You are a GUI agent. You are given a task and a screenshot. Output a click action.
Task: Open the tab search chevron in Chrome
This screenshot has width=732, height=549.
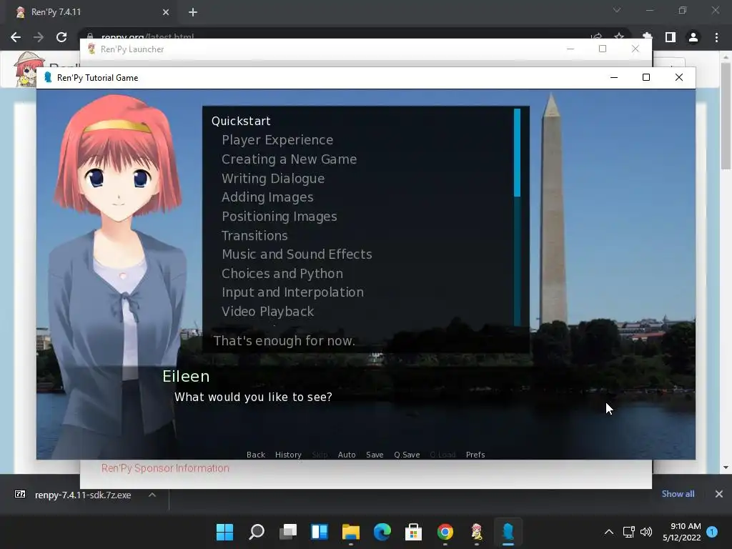pos(617,10)
